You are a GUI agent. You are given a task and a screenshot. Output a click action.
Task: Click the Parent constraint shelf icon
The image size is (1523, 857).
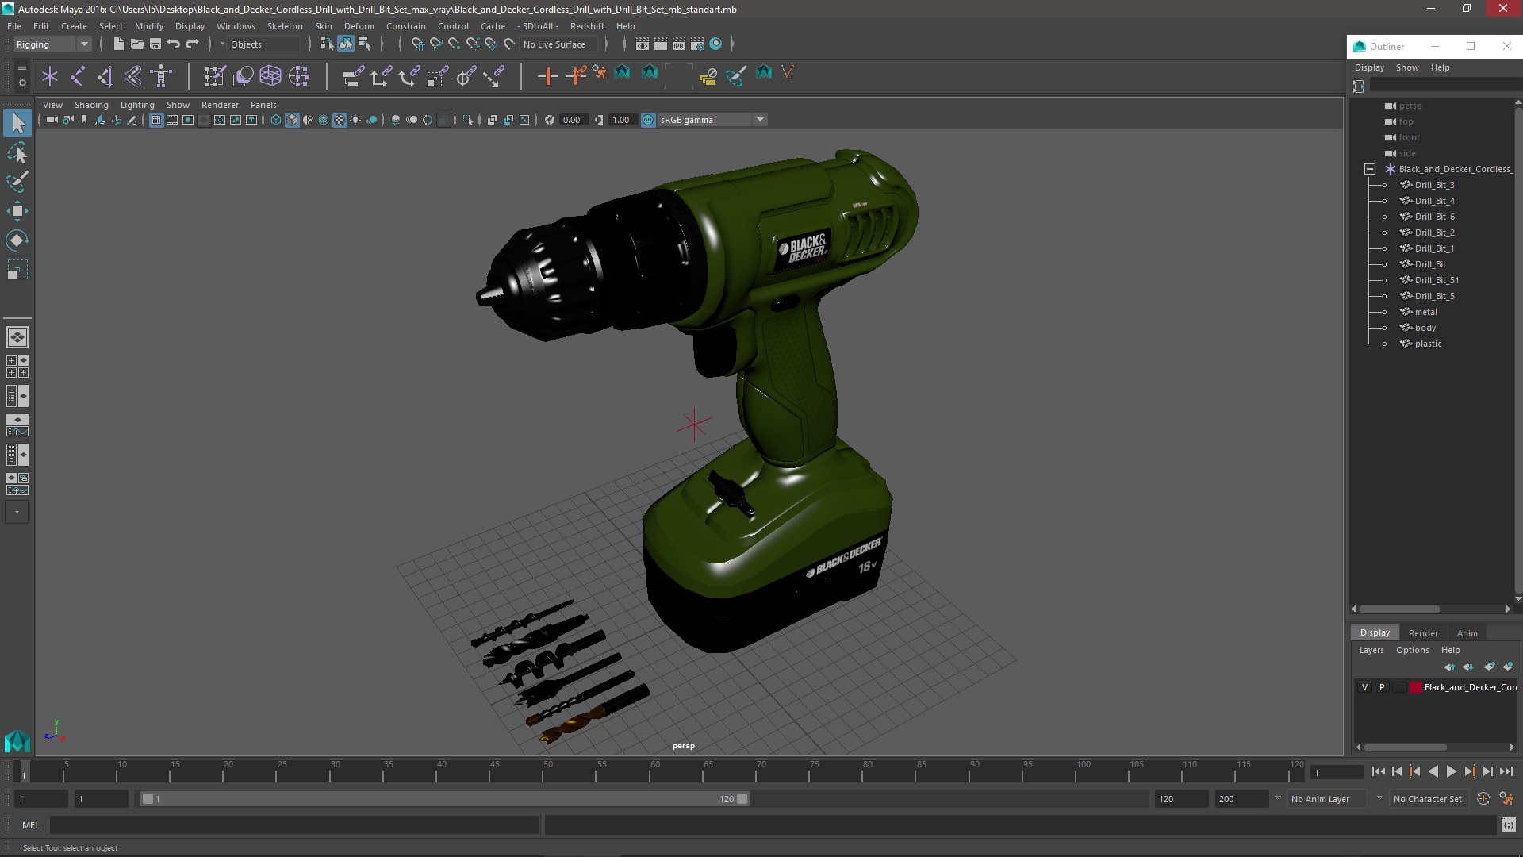(353, 76)
